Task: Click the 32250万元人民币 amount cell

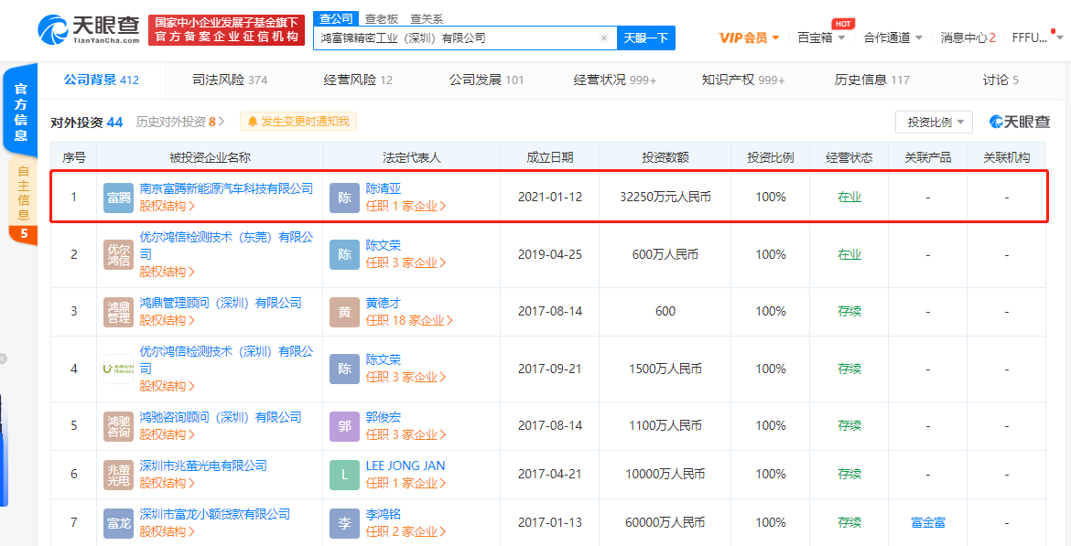Action: click(x=665, y=198)
